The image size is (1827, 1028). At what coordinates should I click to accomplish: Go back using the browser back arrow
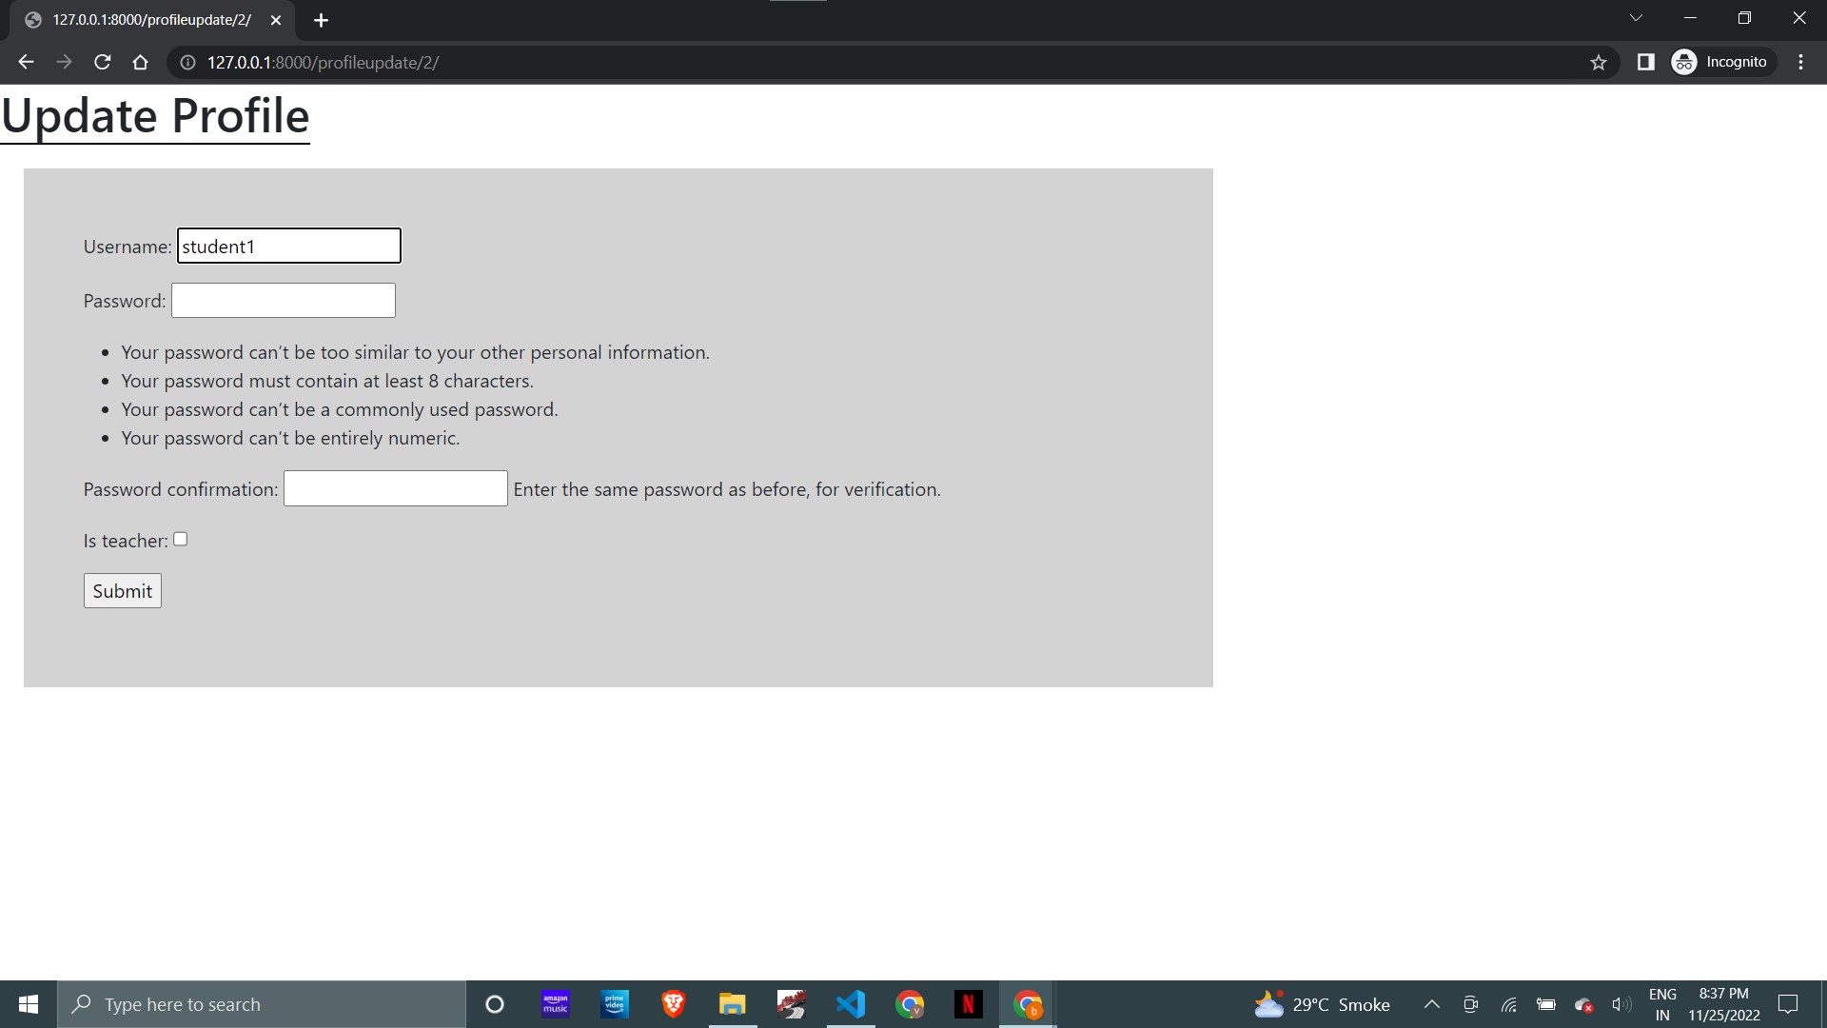[26, 62]
